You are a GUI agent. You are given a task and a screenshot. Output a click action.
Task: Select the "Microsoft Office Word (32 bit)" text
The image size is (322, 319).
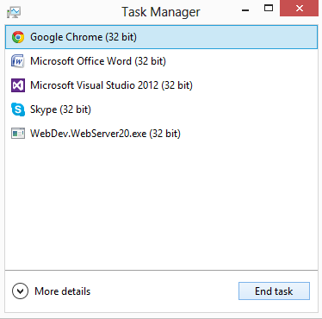pos(98,61)
